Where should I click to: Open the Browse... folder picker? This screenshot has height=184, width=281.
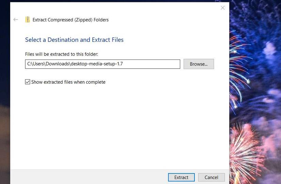click(199, 64)
